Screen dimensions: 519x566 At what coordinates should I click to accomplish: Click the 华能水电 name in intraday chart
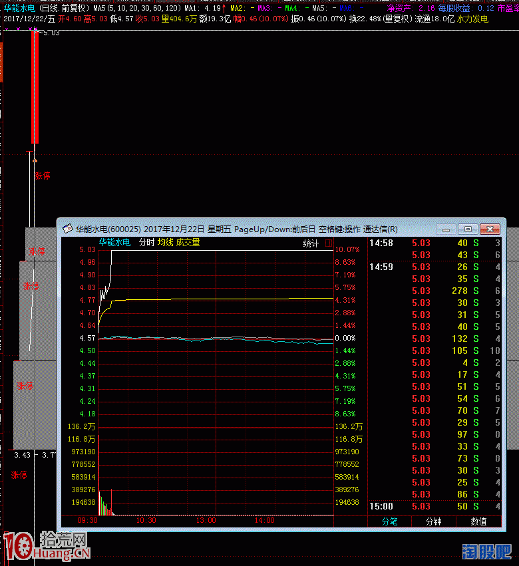(114, 242)
